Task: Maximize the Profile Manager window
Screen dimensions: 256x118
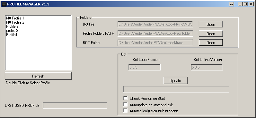Action: click(x=245, y=4)
